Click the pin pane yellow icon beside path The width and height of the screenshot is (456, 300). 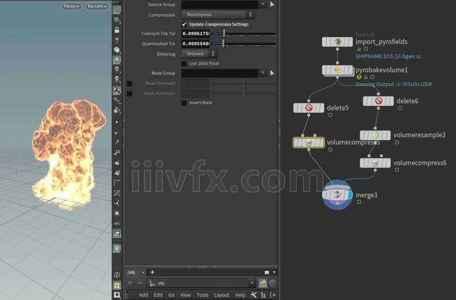click(x=262, y=283)
